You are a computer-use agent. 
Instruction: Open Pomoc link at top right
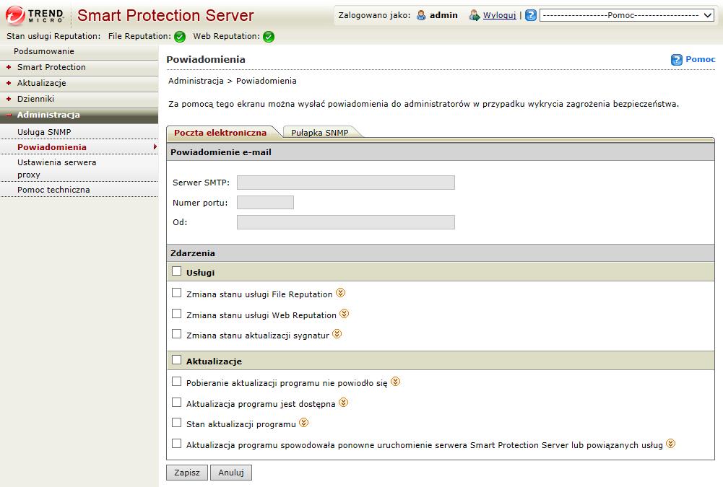coord(700,59)
